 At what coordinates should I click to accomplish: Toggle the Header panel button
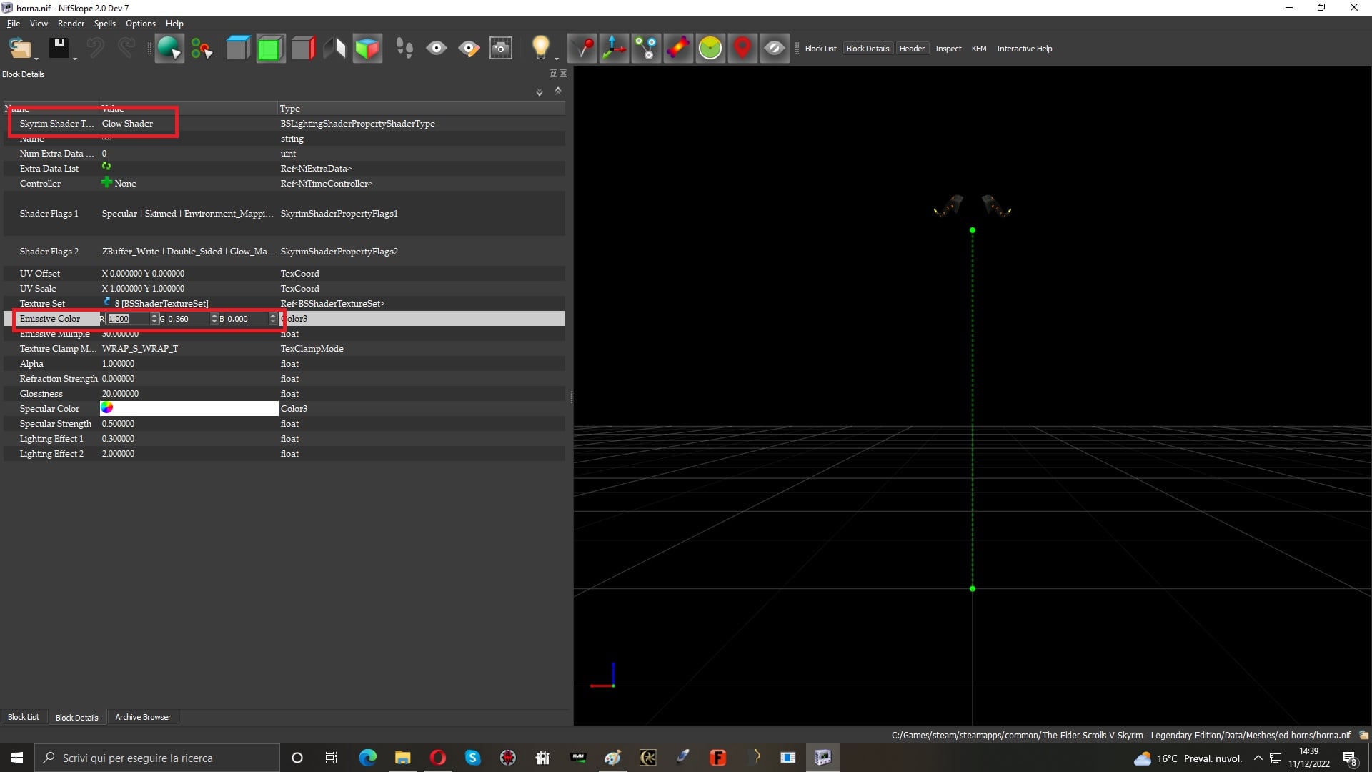click(x=912, y=49)
